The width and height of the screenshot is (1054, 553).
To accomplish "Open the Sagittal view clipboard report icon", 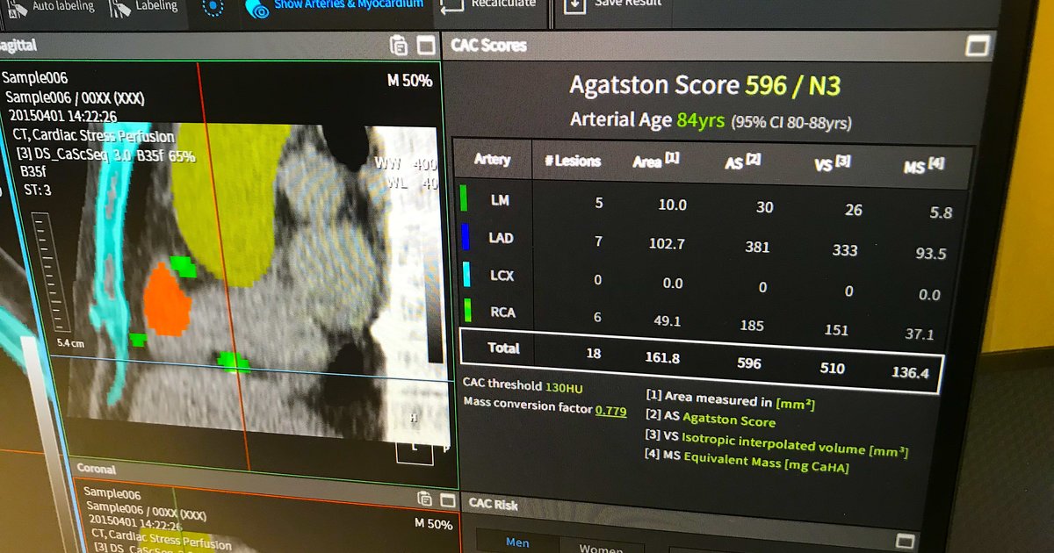I will [x=400, y=45].
